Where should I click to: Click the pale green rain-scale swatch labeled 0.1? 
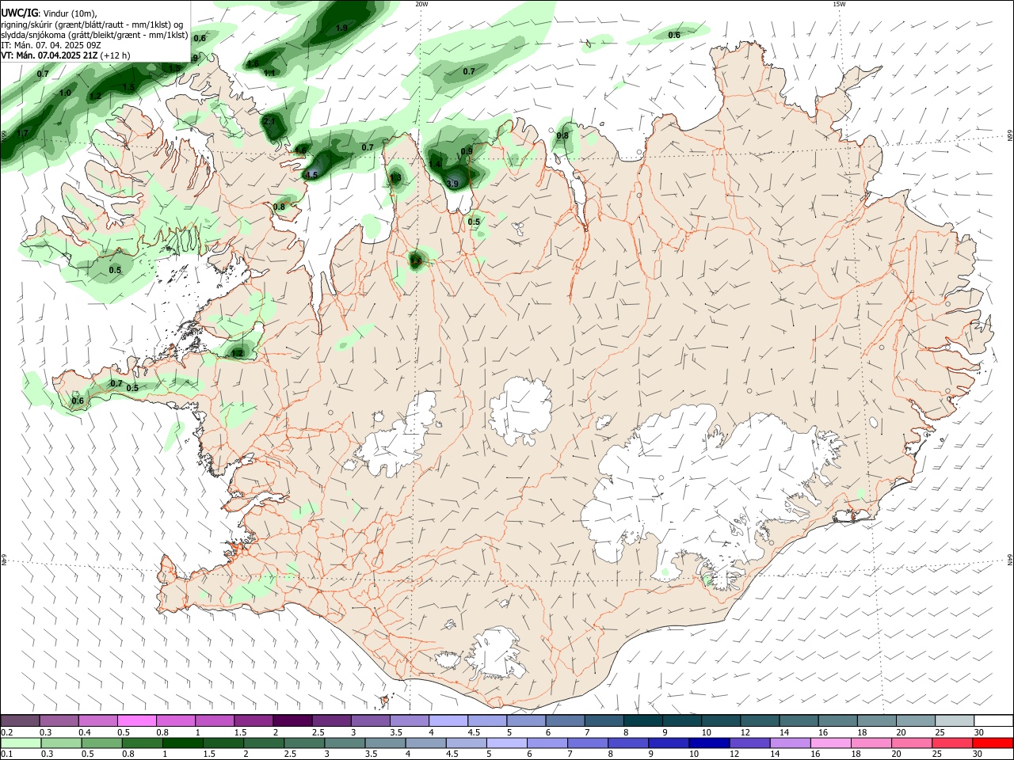pos(21,743)
